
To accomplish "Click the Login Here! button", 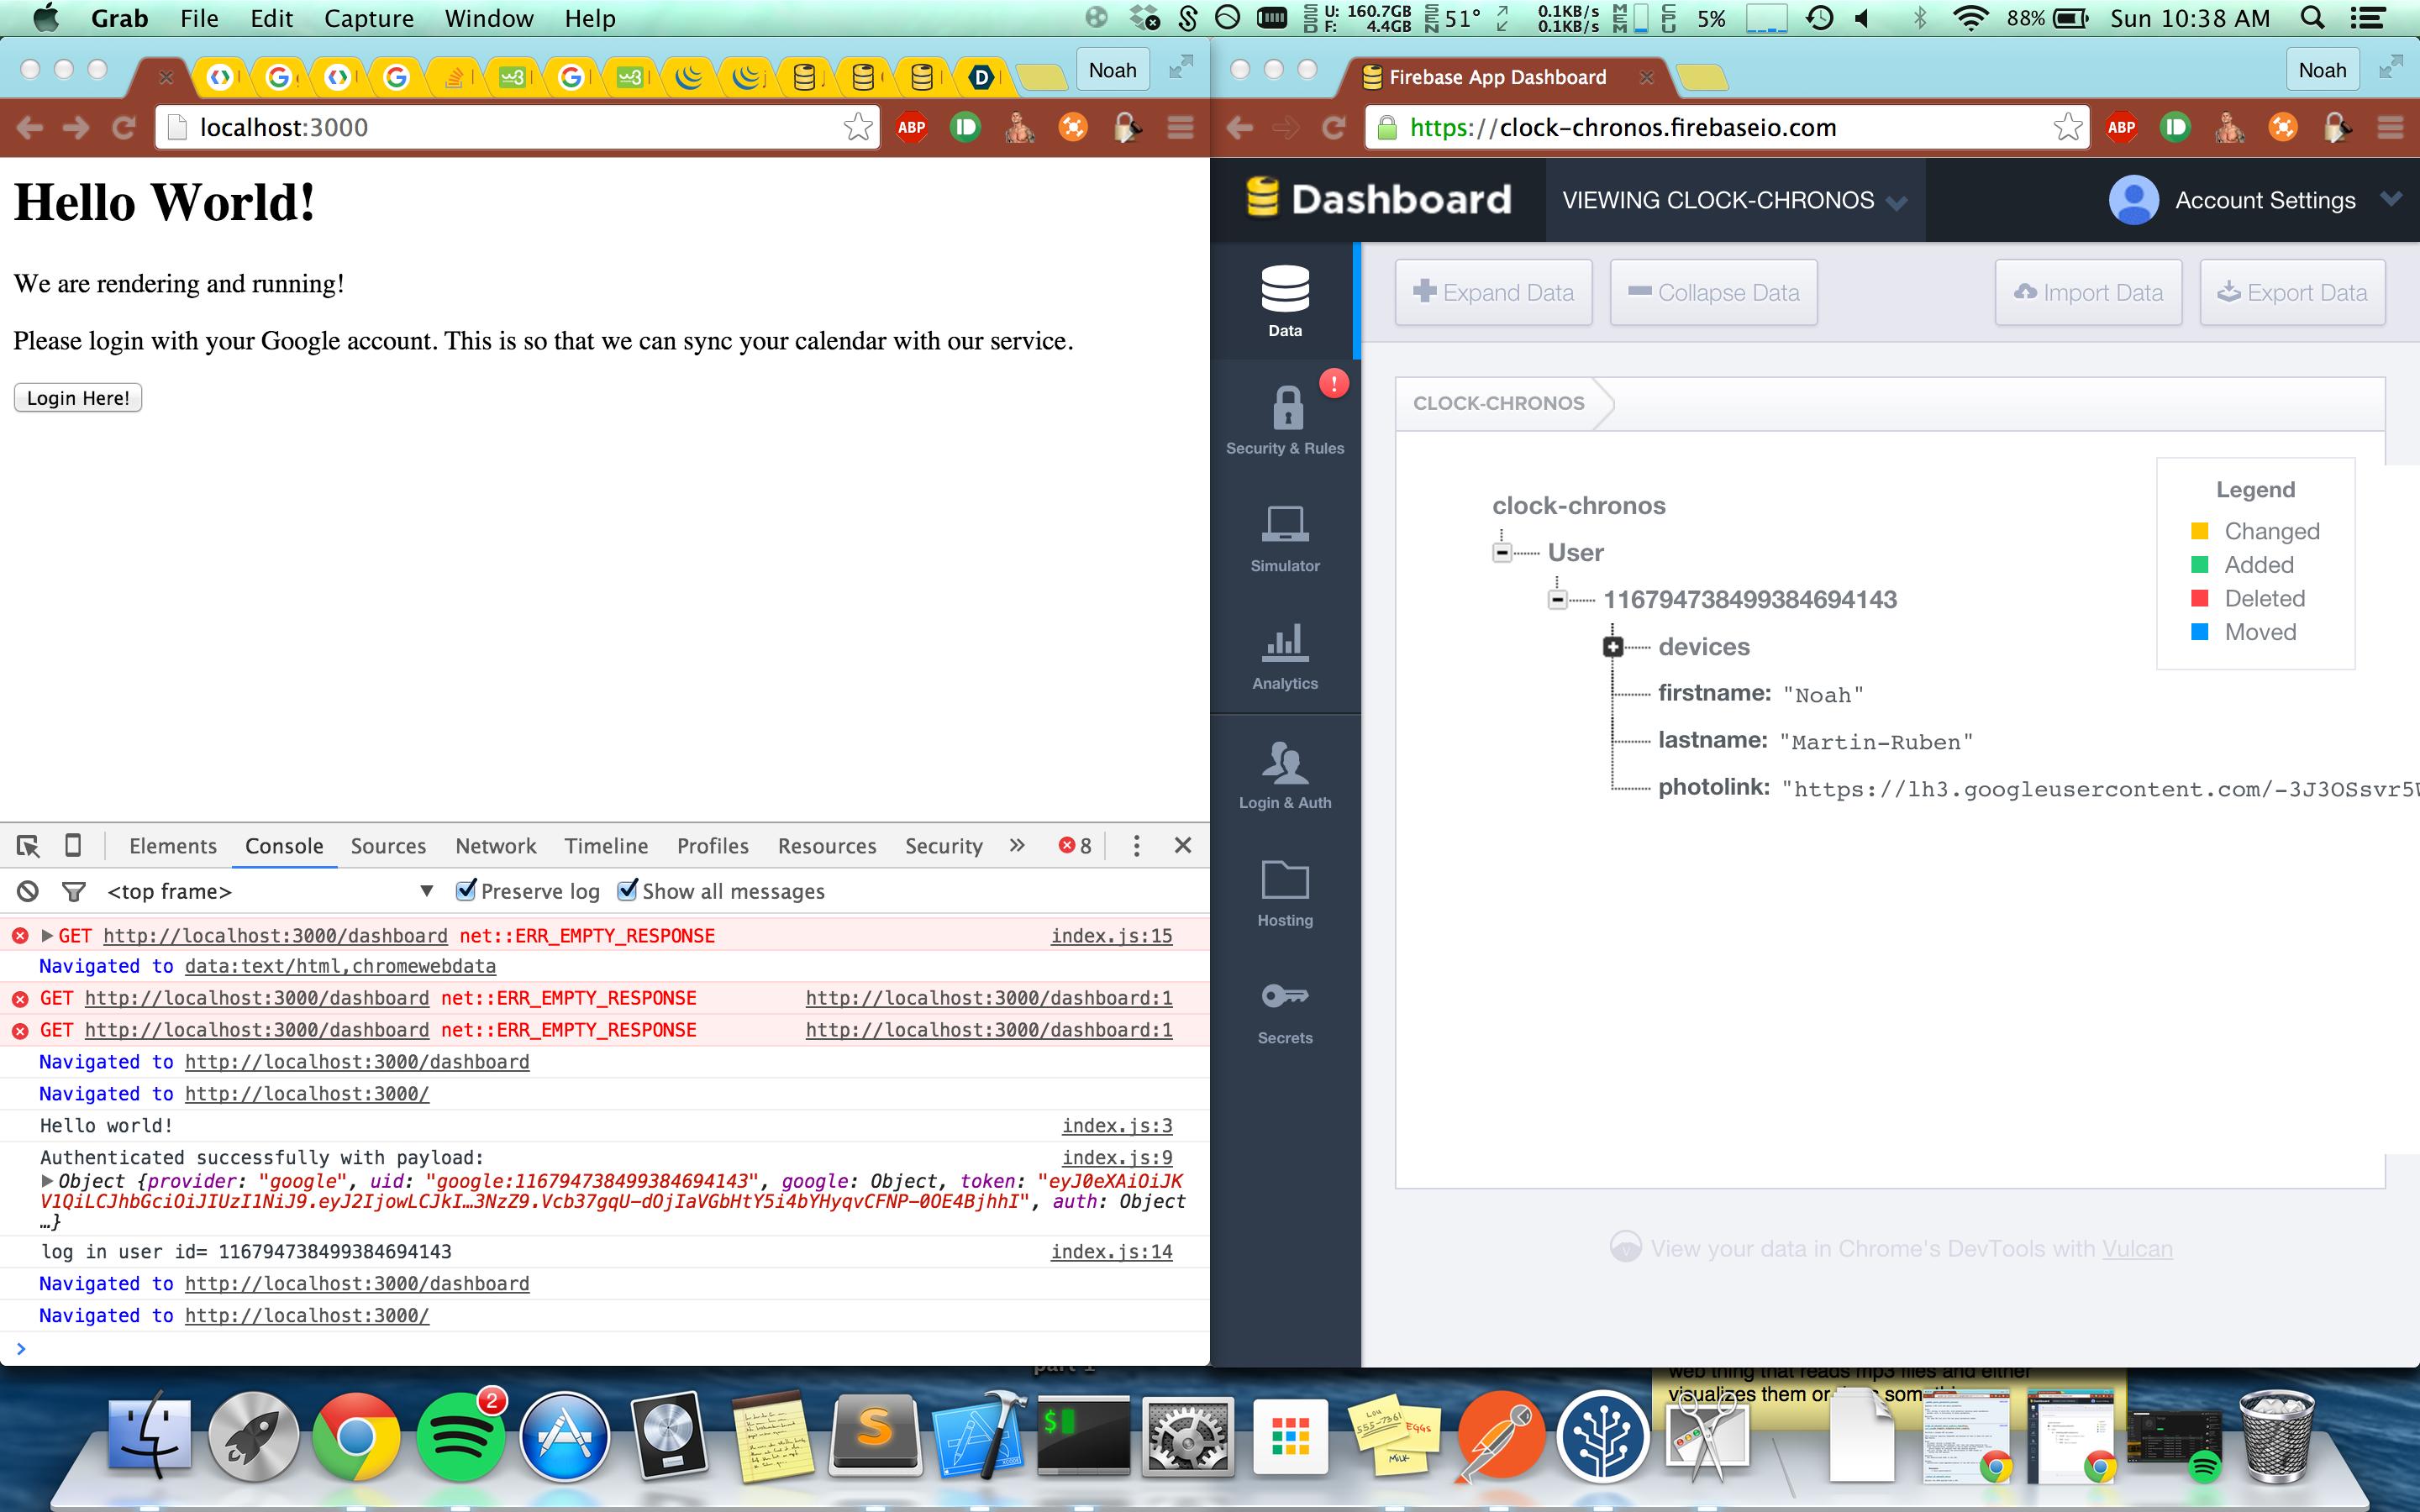I will point(78,398).
